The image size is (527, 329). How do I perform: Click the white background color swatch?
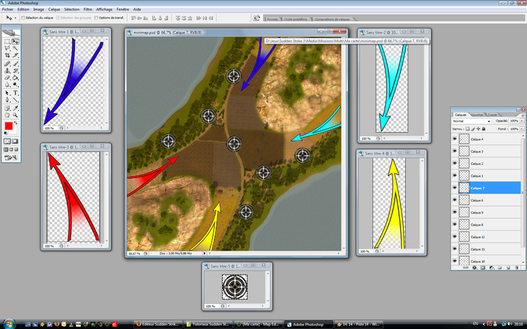[x=15, y=130]
